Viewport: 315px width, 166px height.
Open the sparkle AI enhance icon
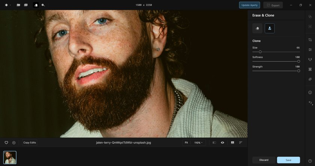coord(310,79)
